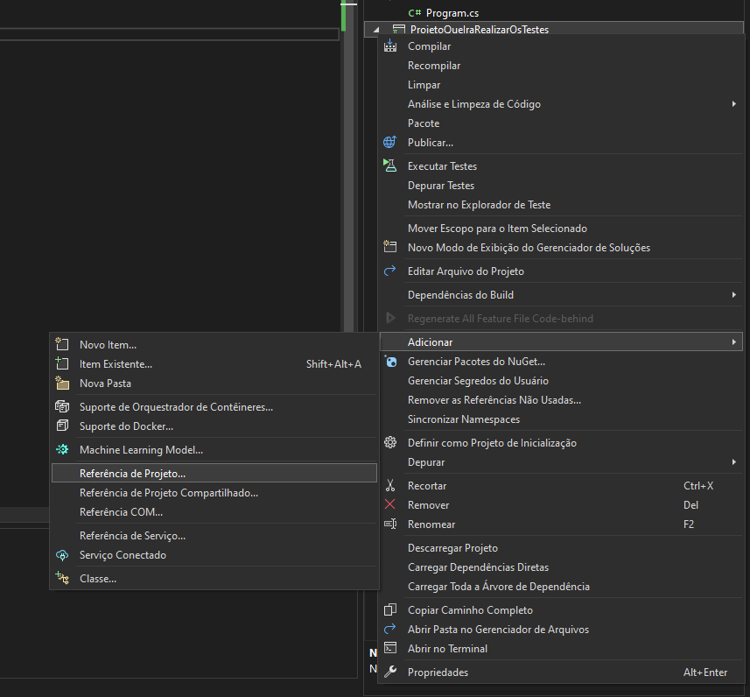This screenshot has width=750, height=697.
Task: Click the Abrir Pasta arrow icon
Action: pyautogui.click(x=389, y=629)
